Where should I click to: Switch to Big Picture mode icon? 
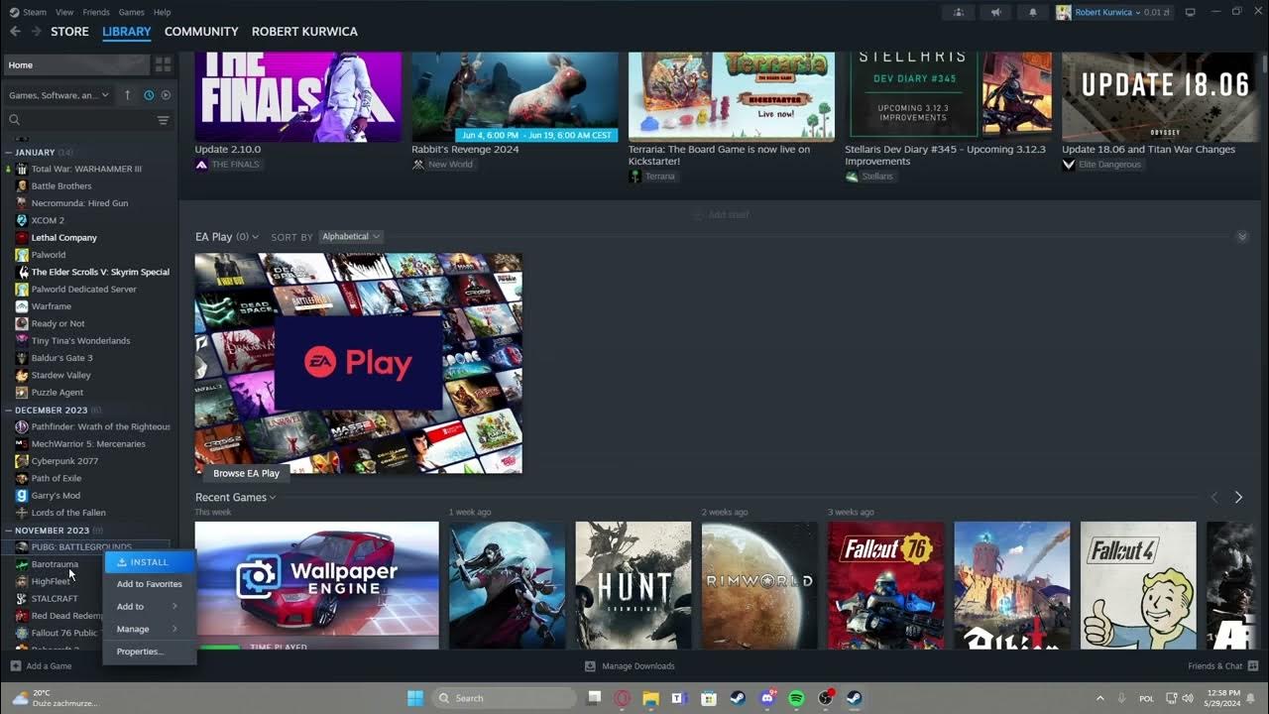coord(1191,12)
